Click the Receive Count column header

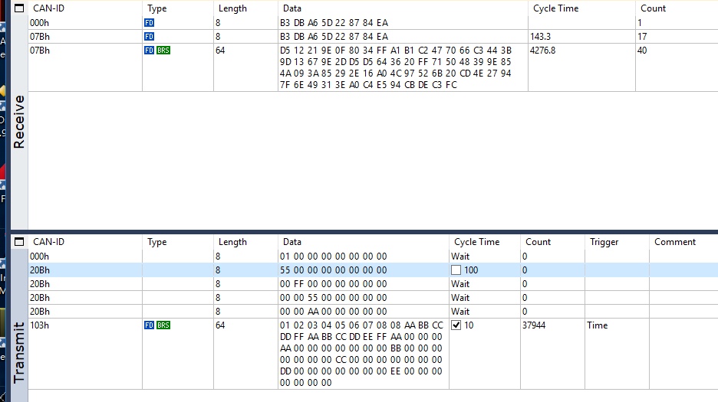tap(653, 8)
